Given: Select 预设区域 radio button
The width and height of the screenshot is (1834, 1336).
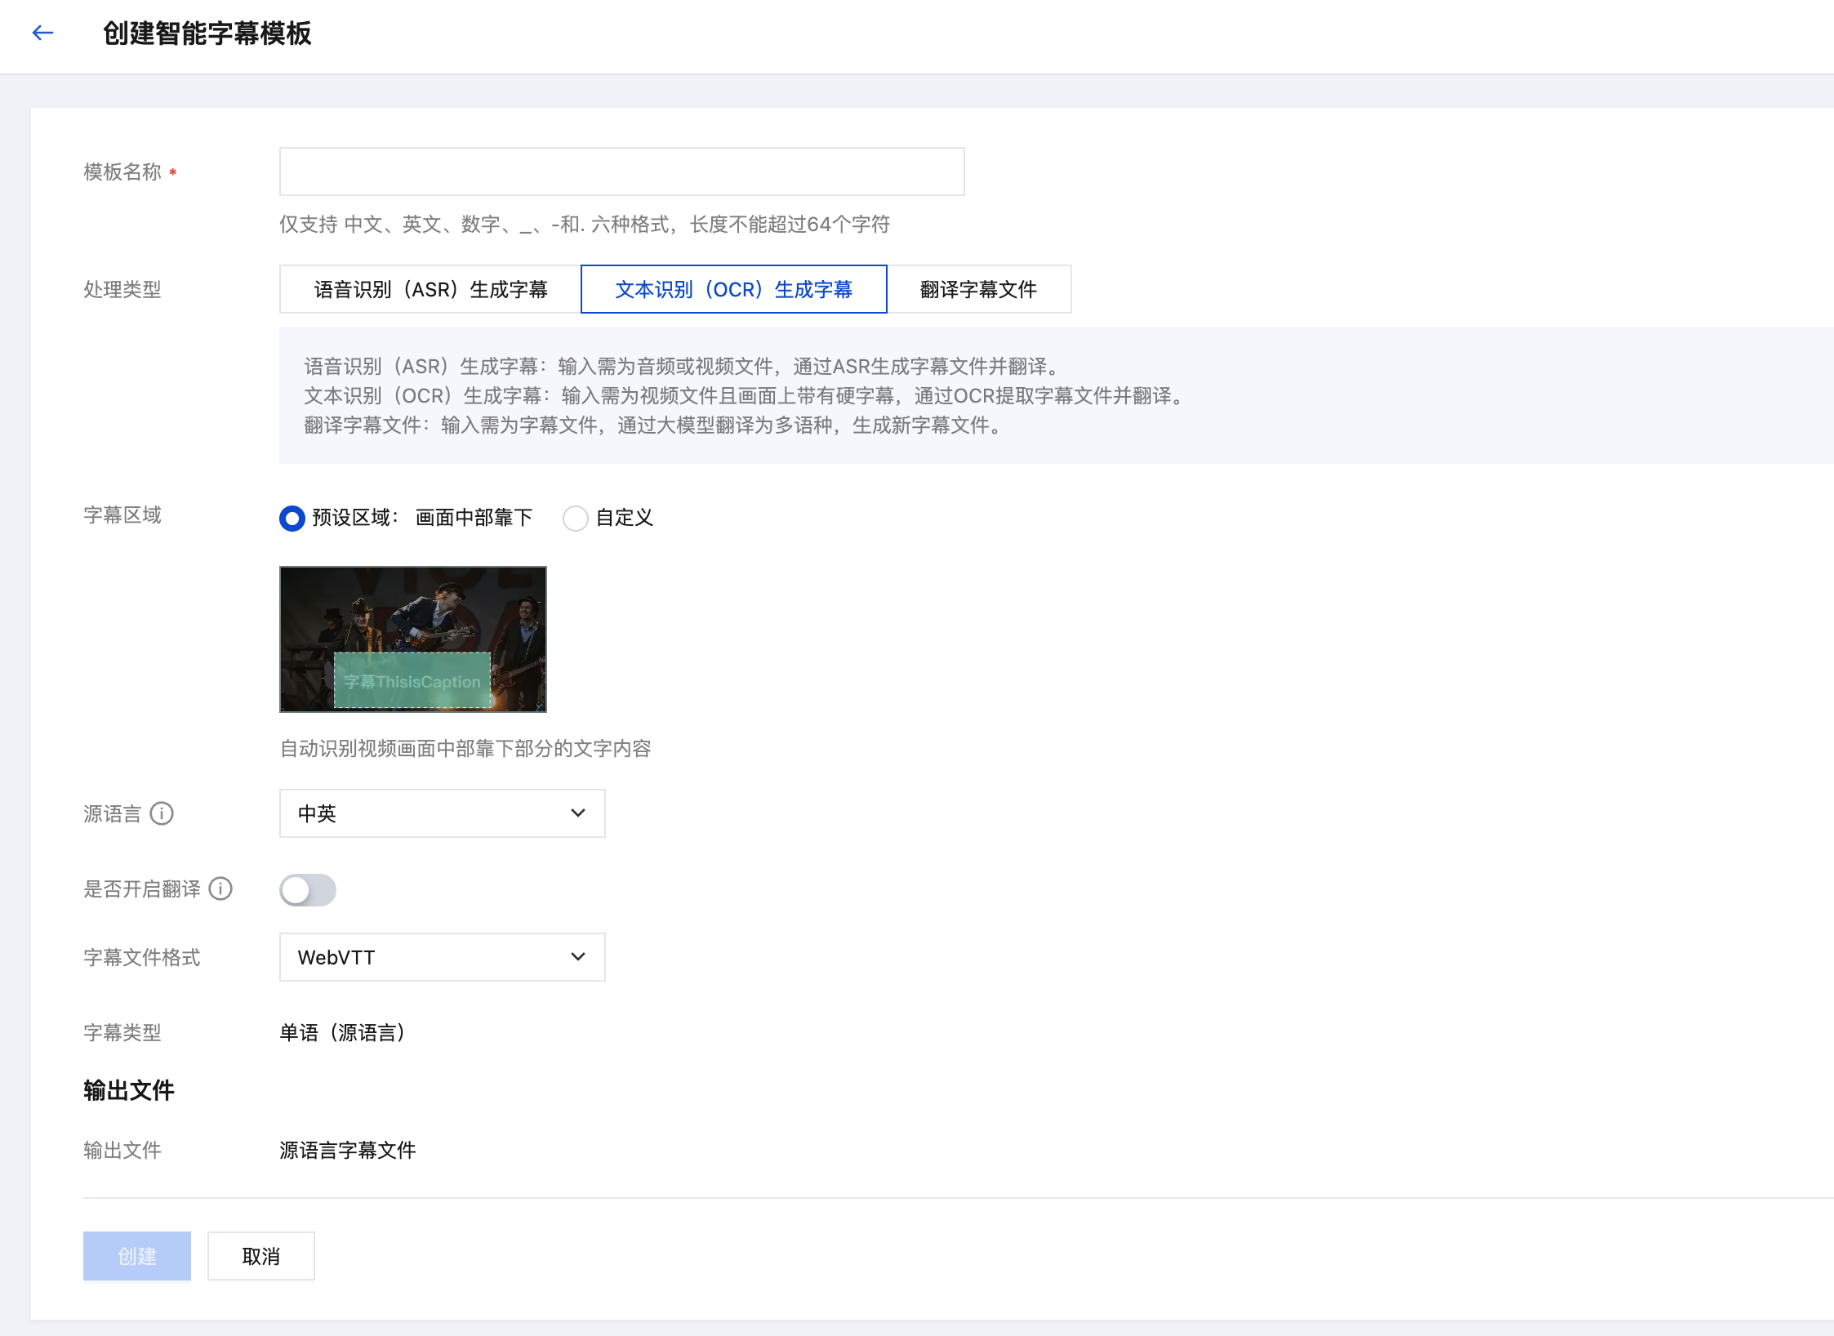Looking at the screenshot, I should coord(292,518).
